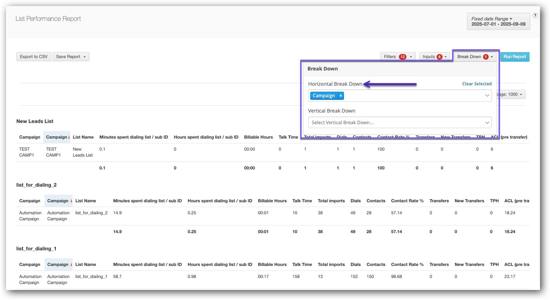Click the red sort arrow in New Leads List table

pos(69,137)
